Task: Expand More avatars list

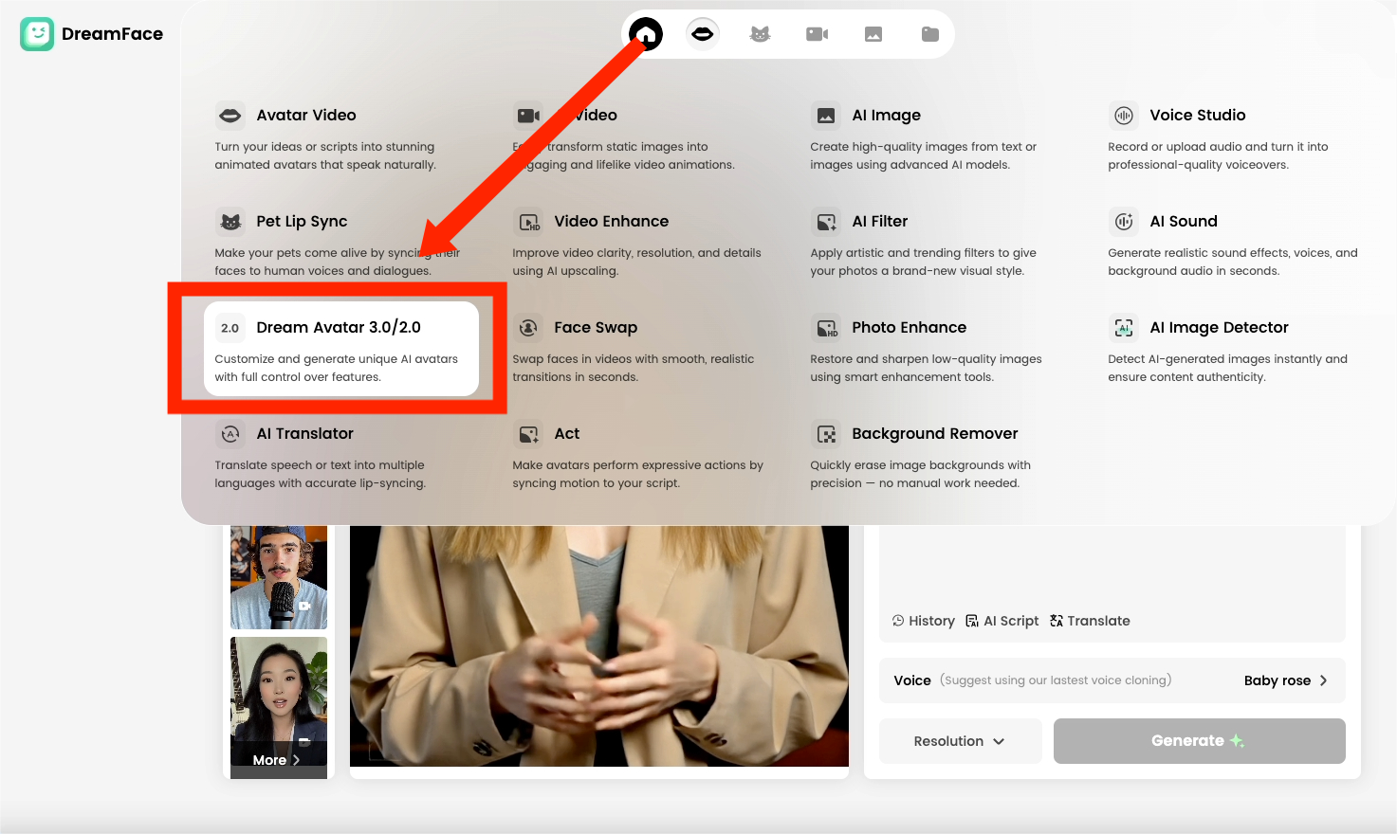Action: (277, 760)
